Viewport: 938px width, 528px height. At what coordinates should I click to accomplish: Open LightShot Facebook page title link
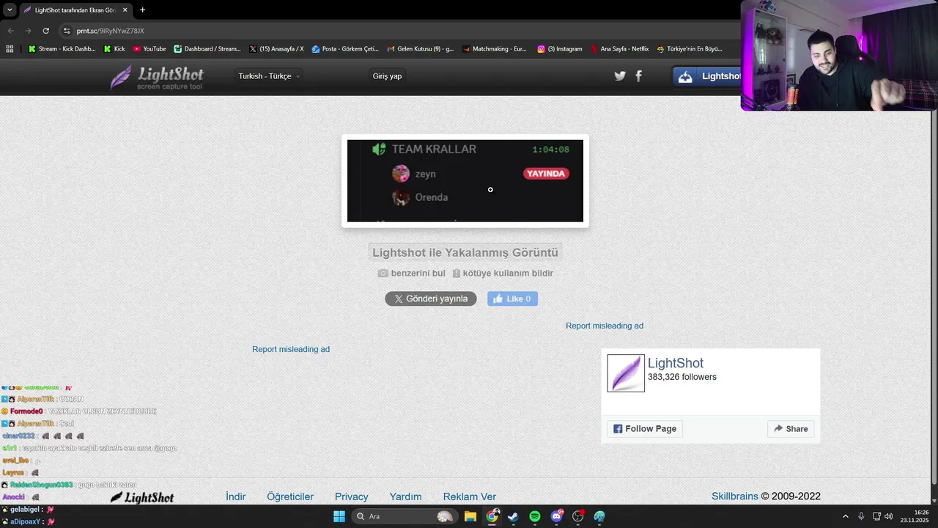click(x=676, y=363)
